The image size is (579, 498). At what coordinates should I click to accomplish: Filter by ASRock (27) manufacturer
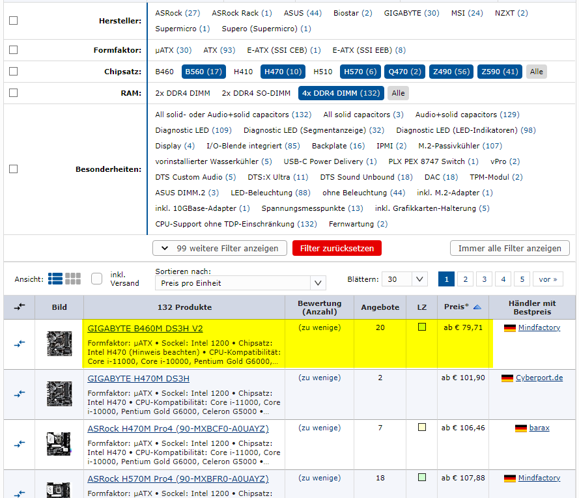178,13
